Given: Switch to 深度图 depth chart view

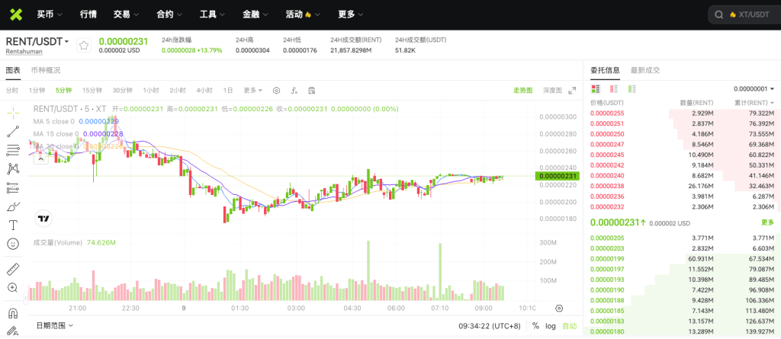Looking at the screenshot, I should click(552, 90).
